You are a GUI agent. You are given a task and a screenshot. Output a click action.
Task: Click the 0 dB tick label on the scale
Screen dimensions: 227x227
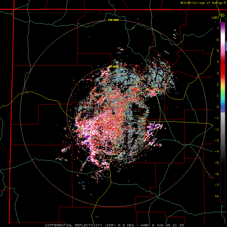point(218,107)
